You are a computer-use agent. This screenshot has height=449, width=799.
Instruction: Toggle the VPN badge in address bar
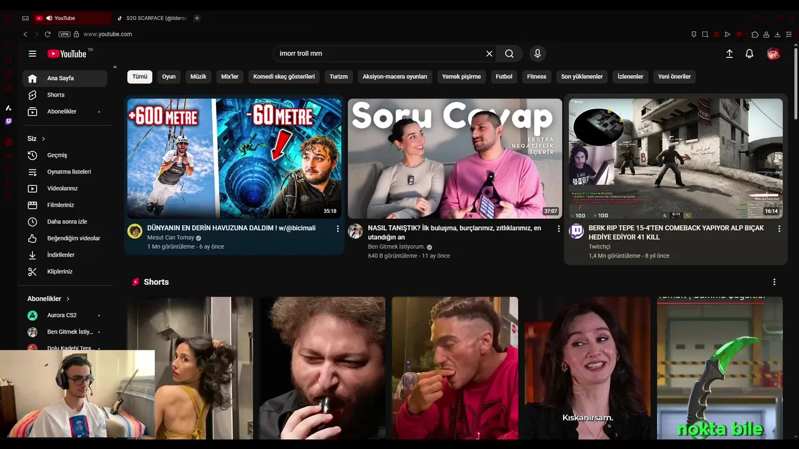pyautogui.click(x=64, y=34)
